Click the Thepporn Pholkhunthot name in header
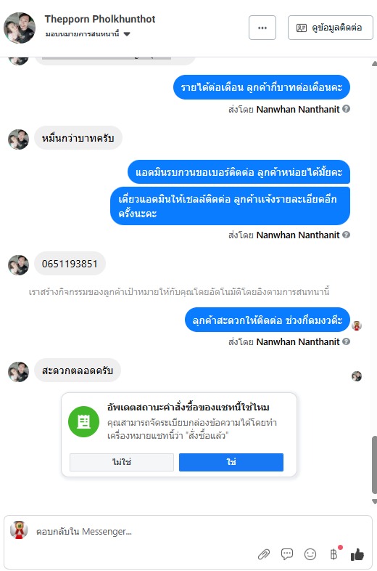This screenshot has height=571, width=377. coord(100,19)
